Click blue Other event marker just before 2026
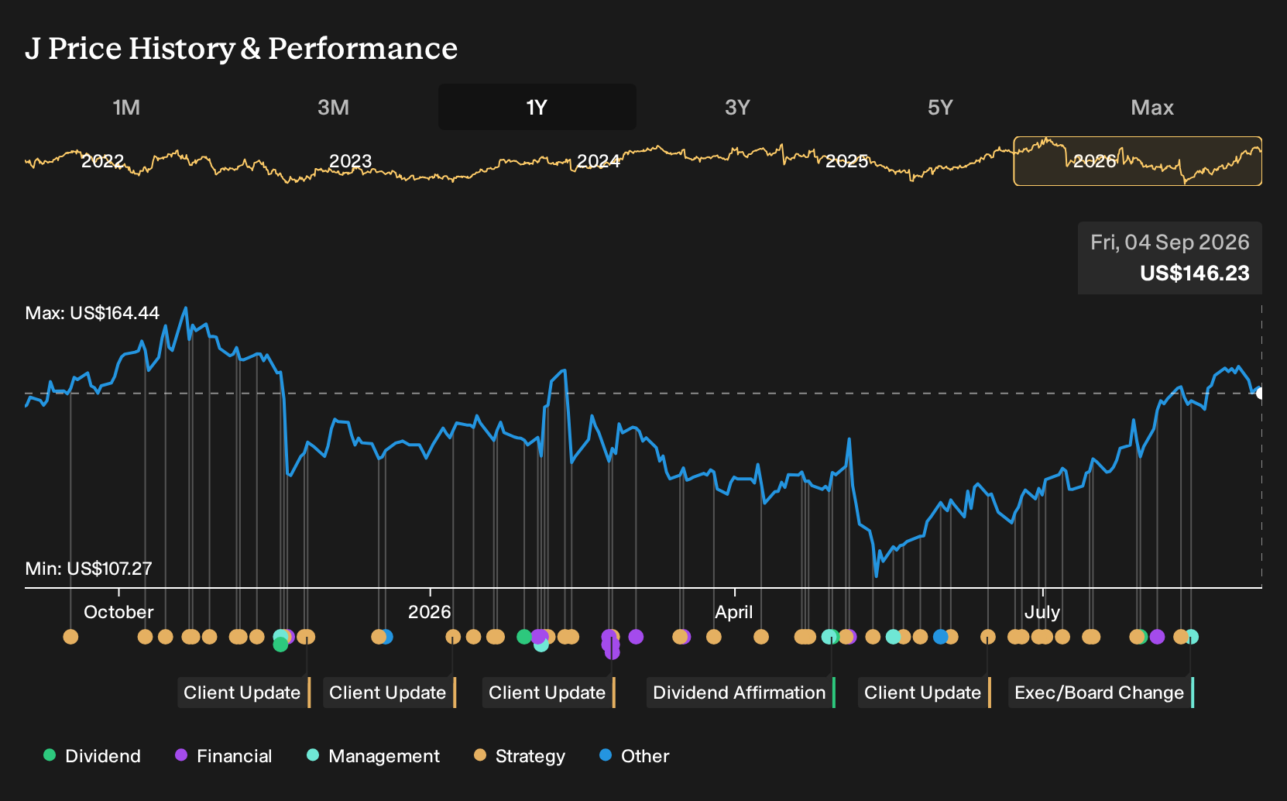This screenshot has width=1287, height=801. coord(386,637)
